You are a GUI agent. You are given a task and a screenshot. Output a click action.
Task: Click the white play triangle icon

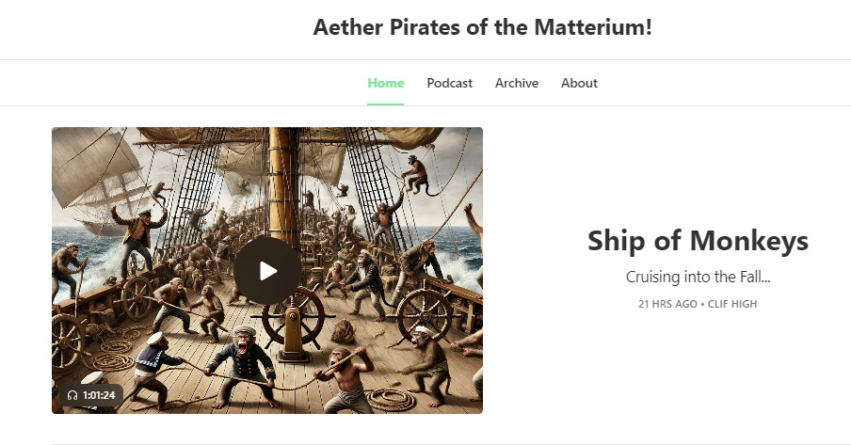pos(268,271)
